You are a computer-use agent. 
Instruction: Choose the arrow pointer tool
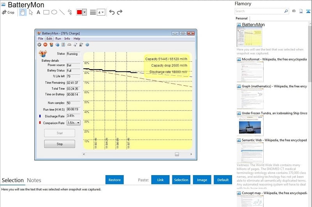[x=31, y=12]
